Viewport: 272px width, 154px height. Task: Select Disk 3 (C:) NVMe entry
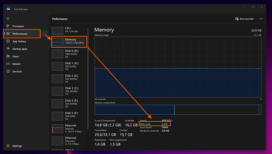click(69, 91)
